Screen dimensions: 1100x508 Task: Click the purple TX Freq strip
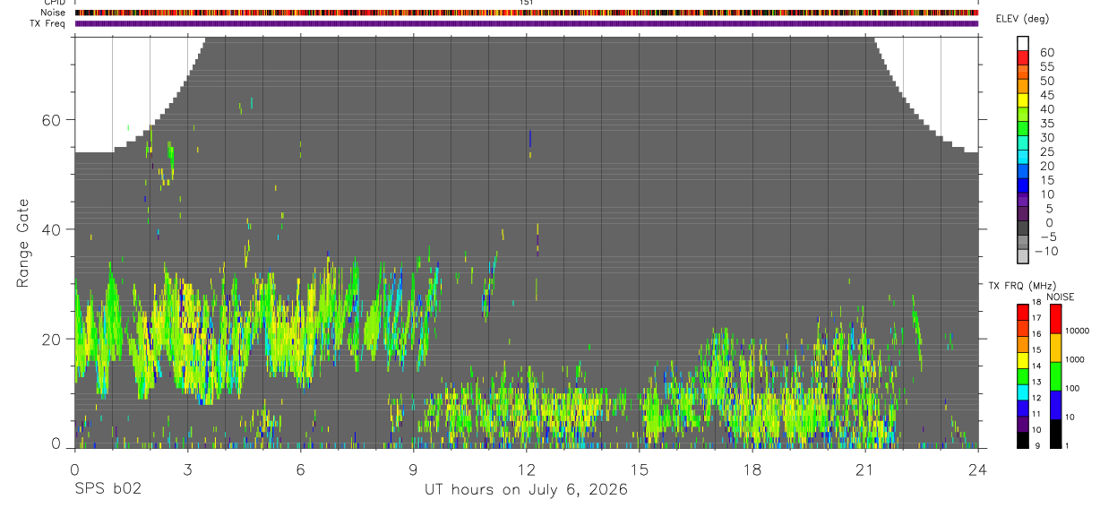pos(526,23)
